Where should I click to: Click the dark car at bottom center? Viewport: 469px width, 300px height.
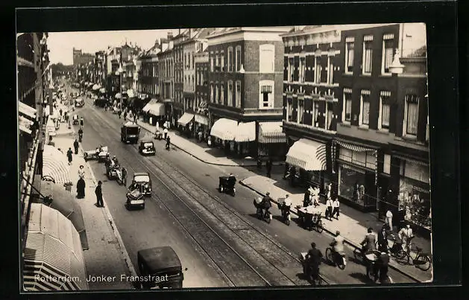[160, 267]
